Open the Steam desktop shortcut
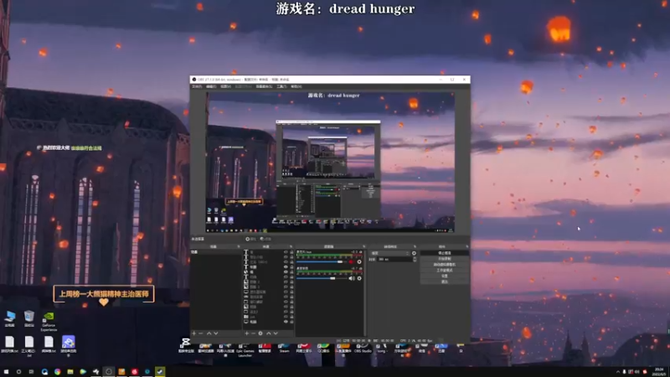670x377 pixels. (285, 349)
